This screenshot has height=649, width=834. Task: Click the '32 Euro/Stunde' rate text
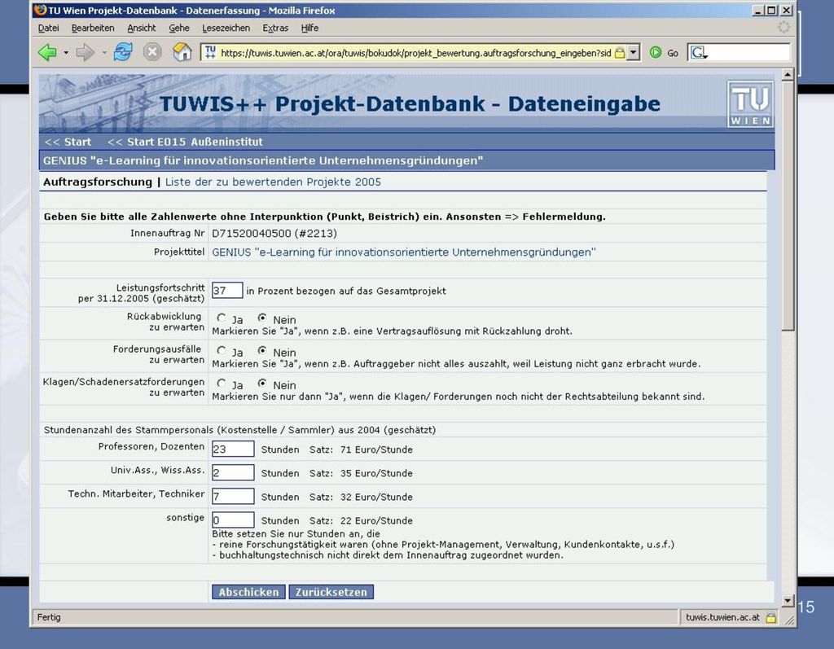coord(376,497)
